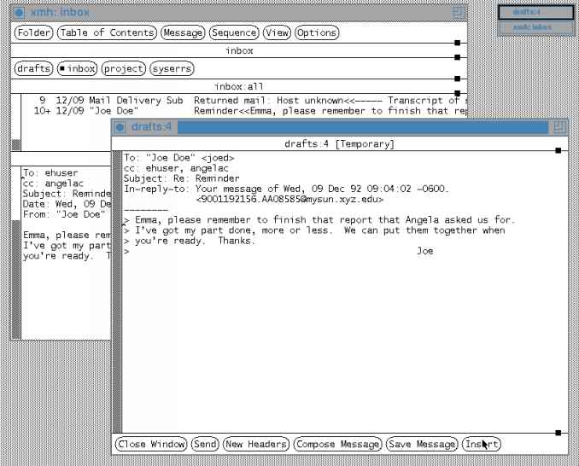This screenshot has height=466, width=579.
Task: Click the Save Message button
Action: (422, 444)
